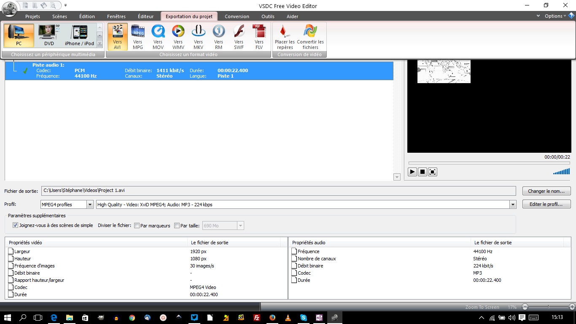Screen dimensions: 576x324
Task: Open VLC media player from taskbar
Action: click(288, 317)
